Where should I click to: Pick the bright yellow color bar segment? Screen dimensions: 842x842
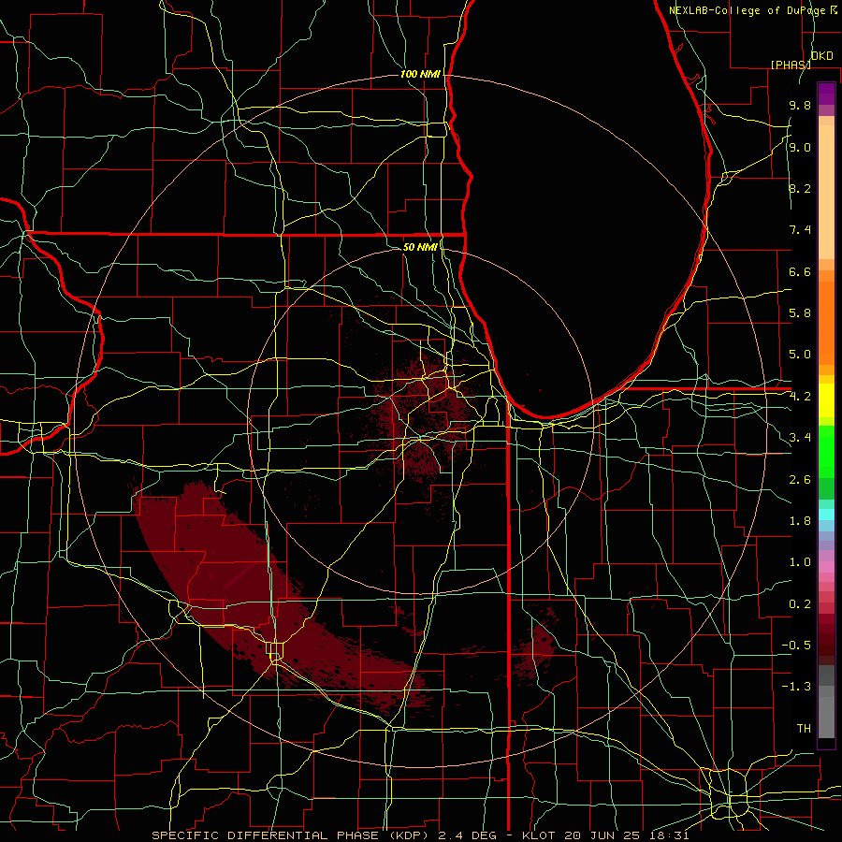coord(826,400)
